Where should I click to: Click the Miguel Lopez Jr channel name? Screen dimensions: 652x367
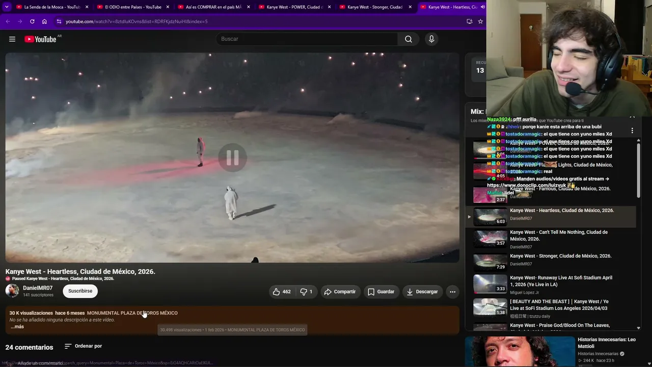click(x=524, y=292)
